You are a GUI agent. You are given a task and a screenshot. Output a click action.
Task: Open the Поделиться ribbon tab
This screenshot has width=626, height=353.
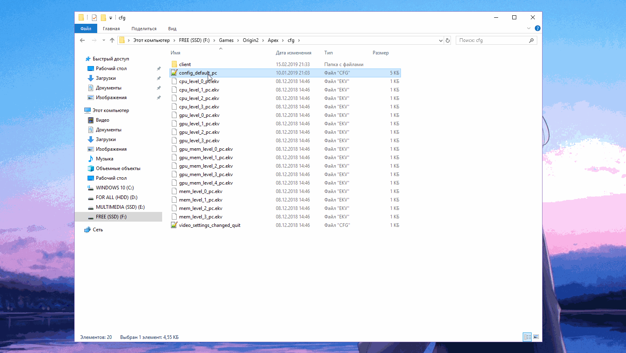tap(144, 29)
